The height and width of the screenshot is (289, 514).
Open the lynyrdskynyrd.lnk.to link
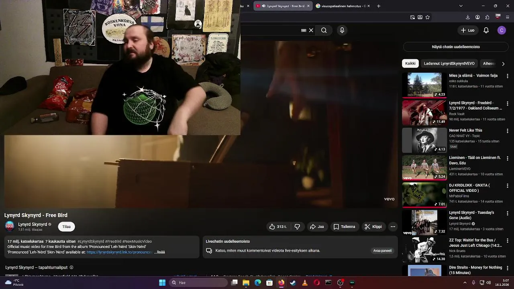(x=119, y=252)
